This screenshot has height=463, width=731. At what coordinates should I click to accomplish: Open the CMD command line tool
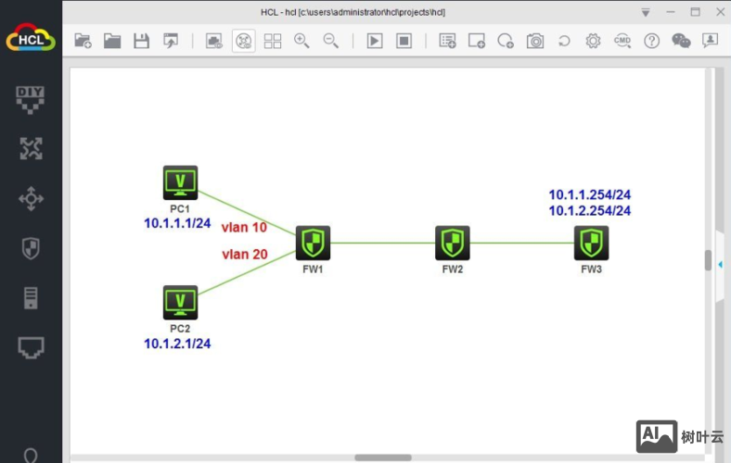tap(622, 41)
